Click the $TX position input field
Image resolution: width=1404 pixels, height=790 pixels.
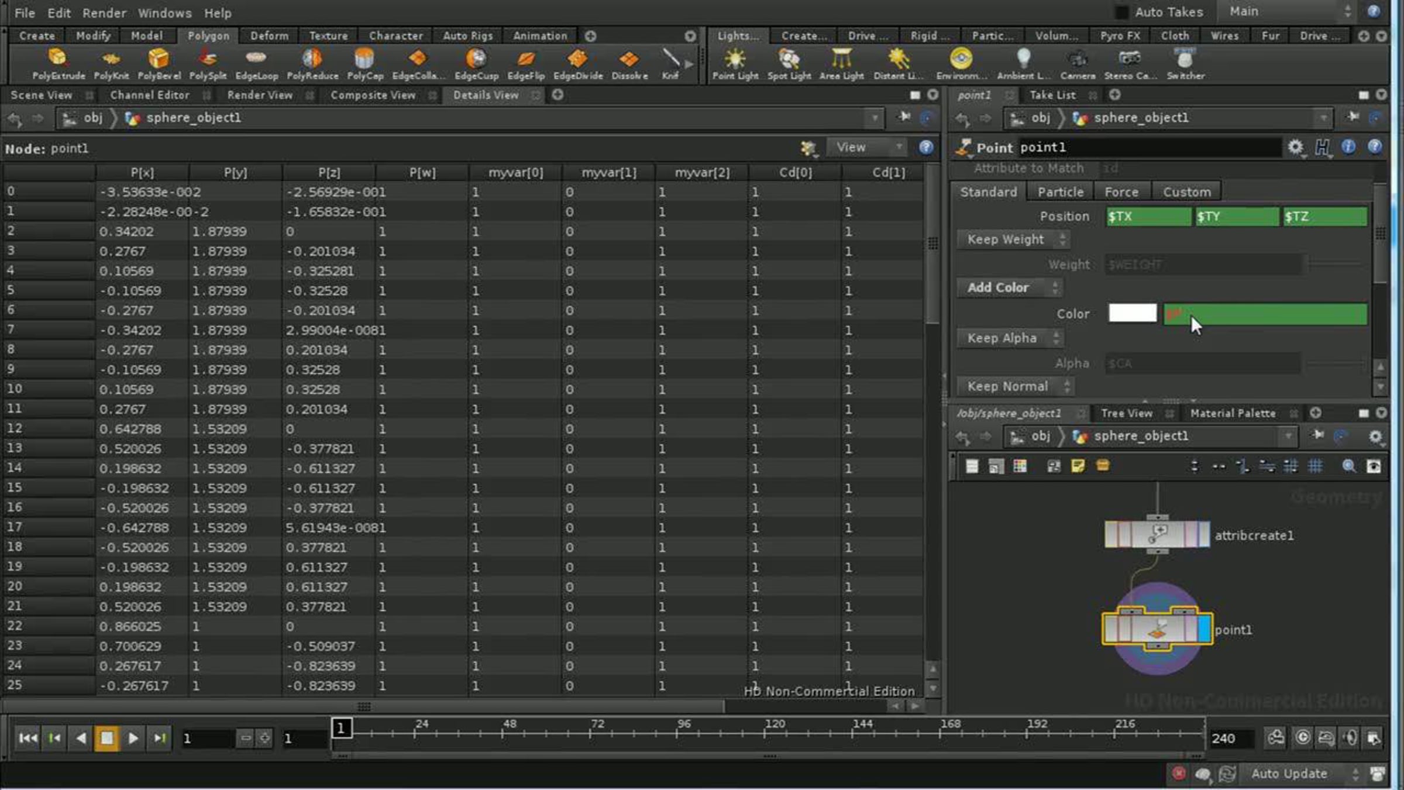pyautogui.click(x=1148, y=217)
